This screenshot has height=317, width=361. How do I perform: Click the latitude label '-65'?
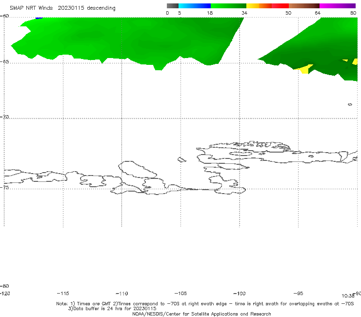point(4,62)
